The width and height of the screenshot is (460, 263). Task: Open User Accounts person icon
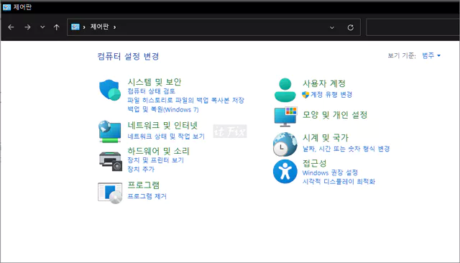[285, 90]
